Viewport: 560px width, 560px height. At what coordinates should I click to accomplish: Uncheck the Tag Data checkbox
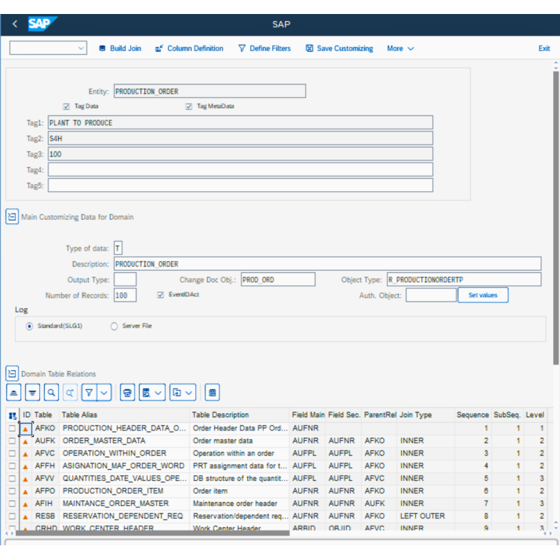(66, 106)
